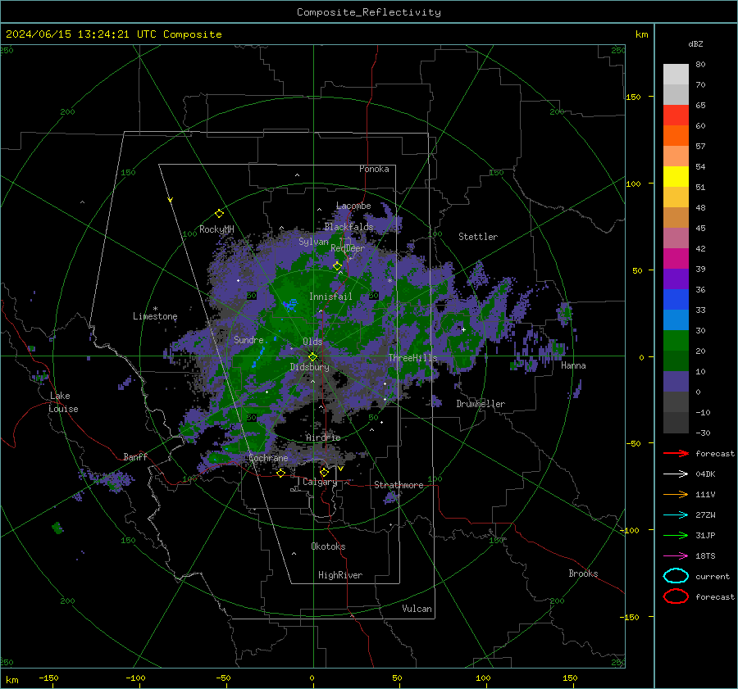
Task: Click the Stettler city label
Action: (478, 237)
